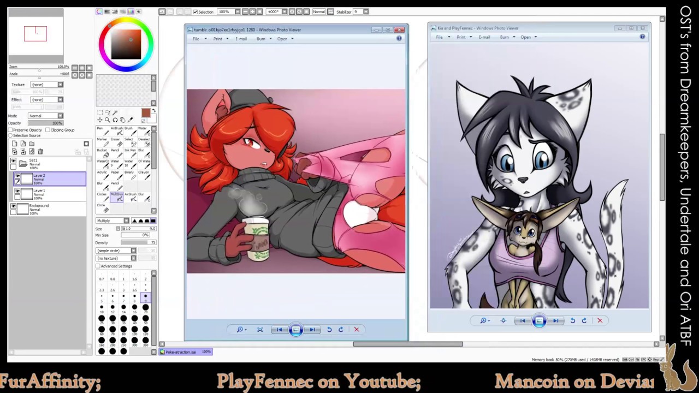Hide the Background layer
The width and height of the screenshot is (699, 393).
click(x=14, y=206)
